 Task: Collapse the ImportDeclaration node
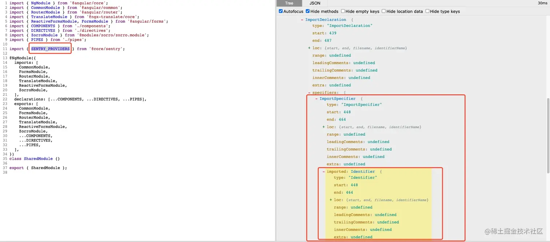pos(302,20)
